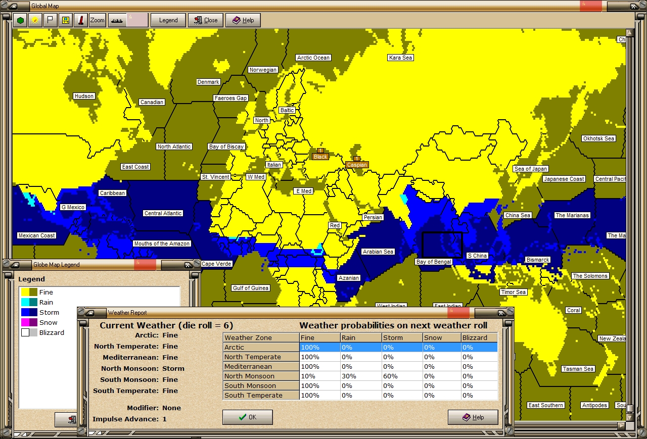Click the 60% storm probability cell
This screenshot has height=439, width=647.
pos(401,376)
